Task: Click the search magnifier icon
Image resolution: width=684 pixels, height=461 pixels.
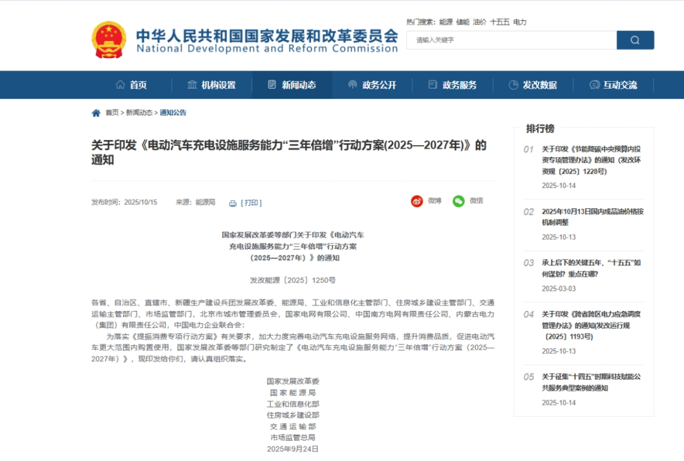Action: 634,39
